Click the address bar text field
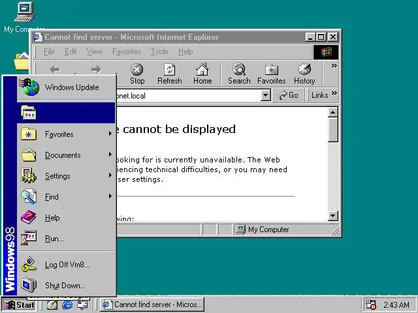Image resolution: width=418 pixels, height=313 pixels. [188, 96]
